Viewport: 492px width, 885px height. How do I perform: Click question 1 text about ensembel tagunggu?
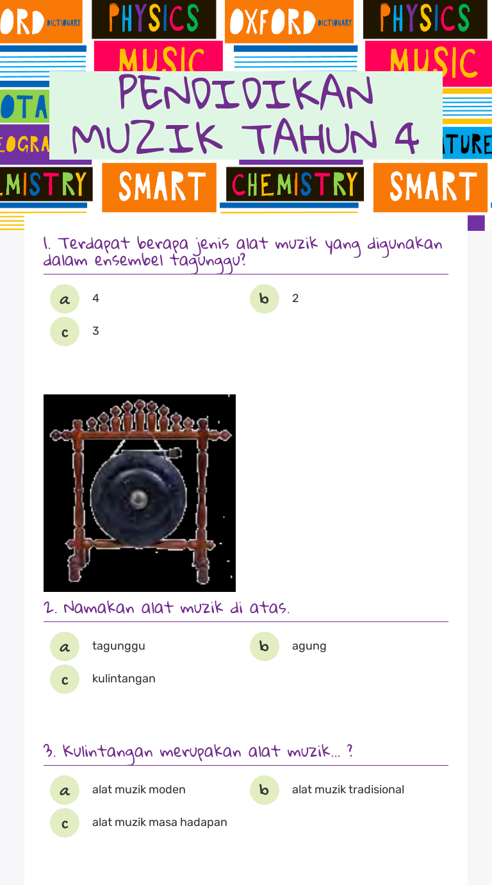243,252
